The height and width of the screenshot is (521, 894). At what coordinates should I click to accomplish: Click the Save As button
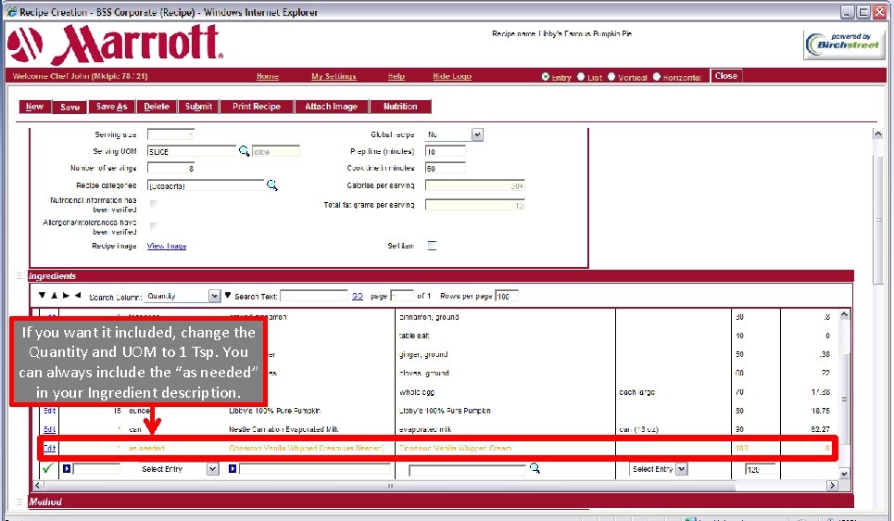click(112, 107)
